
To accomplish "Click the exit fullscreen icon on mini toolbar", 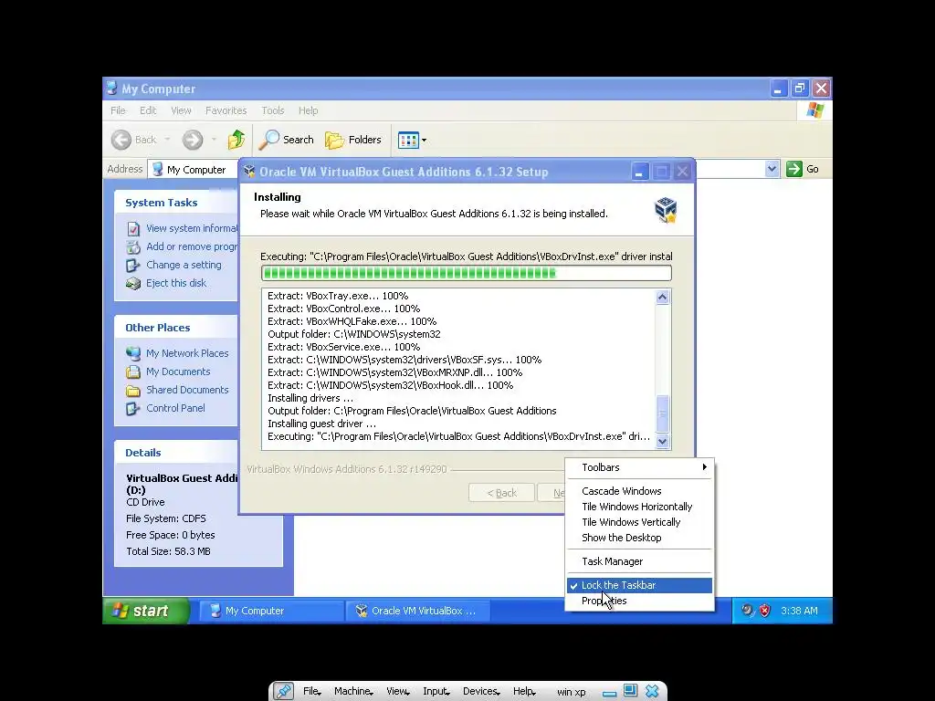I will click(x=630, y=691).
